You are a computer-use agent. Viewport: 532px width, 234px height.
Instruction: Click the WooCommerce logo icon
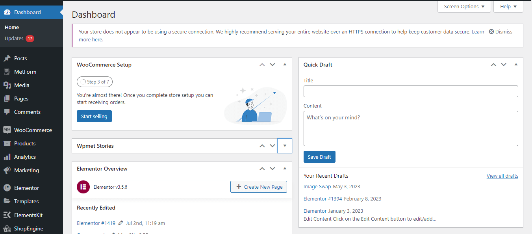pyautogui.click(x=7, y=130)
